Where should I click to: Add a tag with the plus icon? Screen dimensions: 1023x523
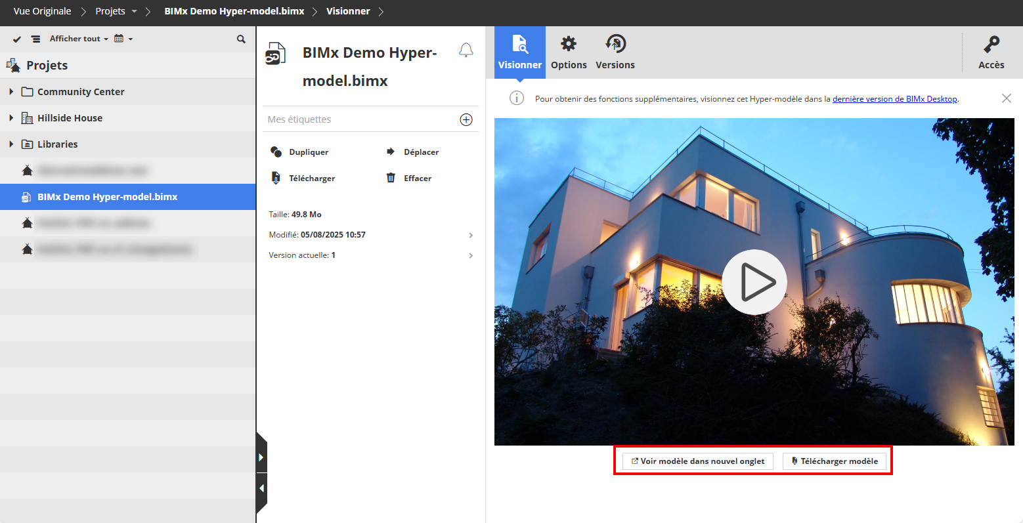(x=466, y=119)
